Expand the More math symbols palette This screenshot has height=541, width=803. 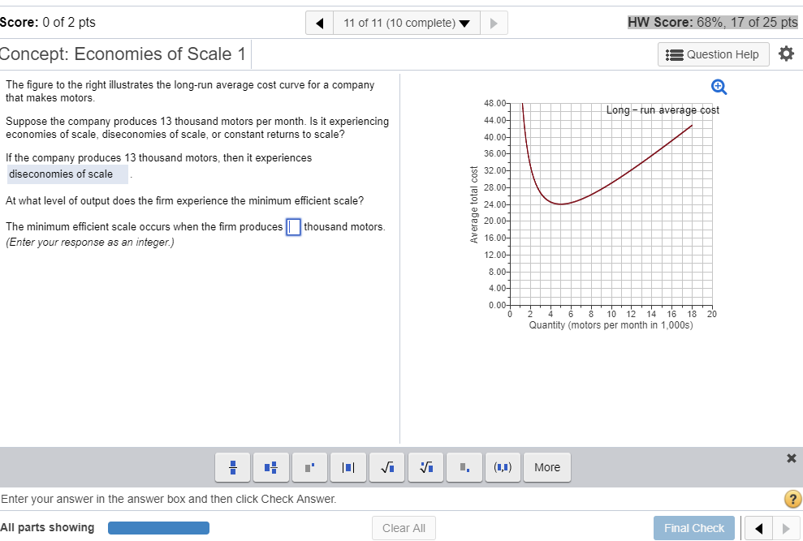pos(546,467)
